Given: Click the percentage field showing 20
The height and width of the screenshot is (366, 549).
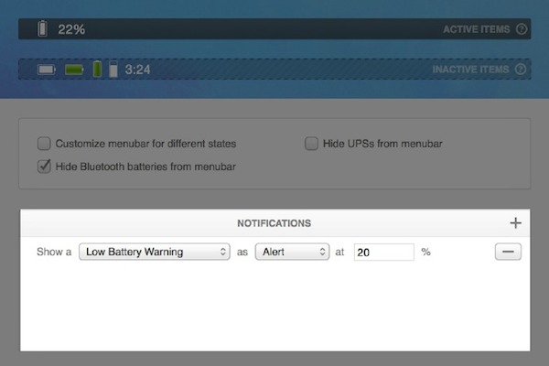Looking at the screenshot, I should click(384, 253).
